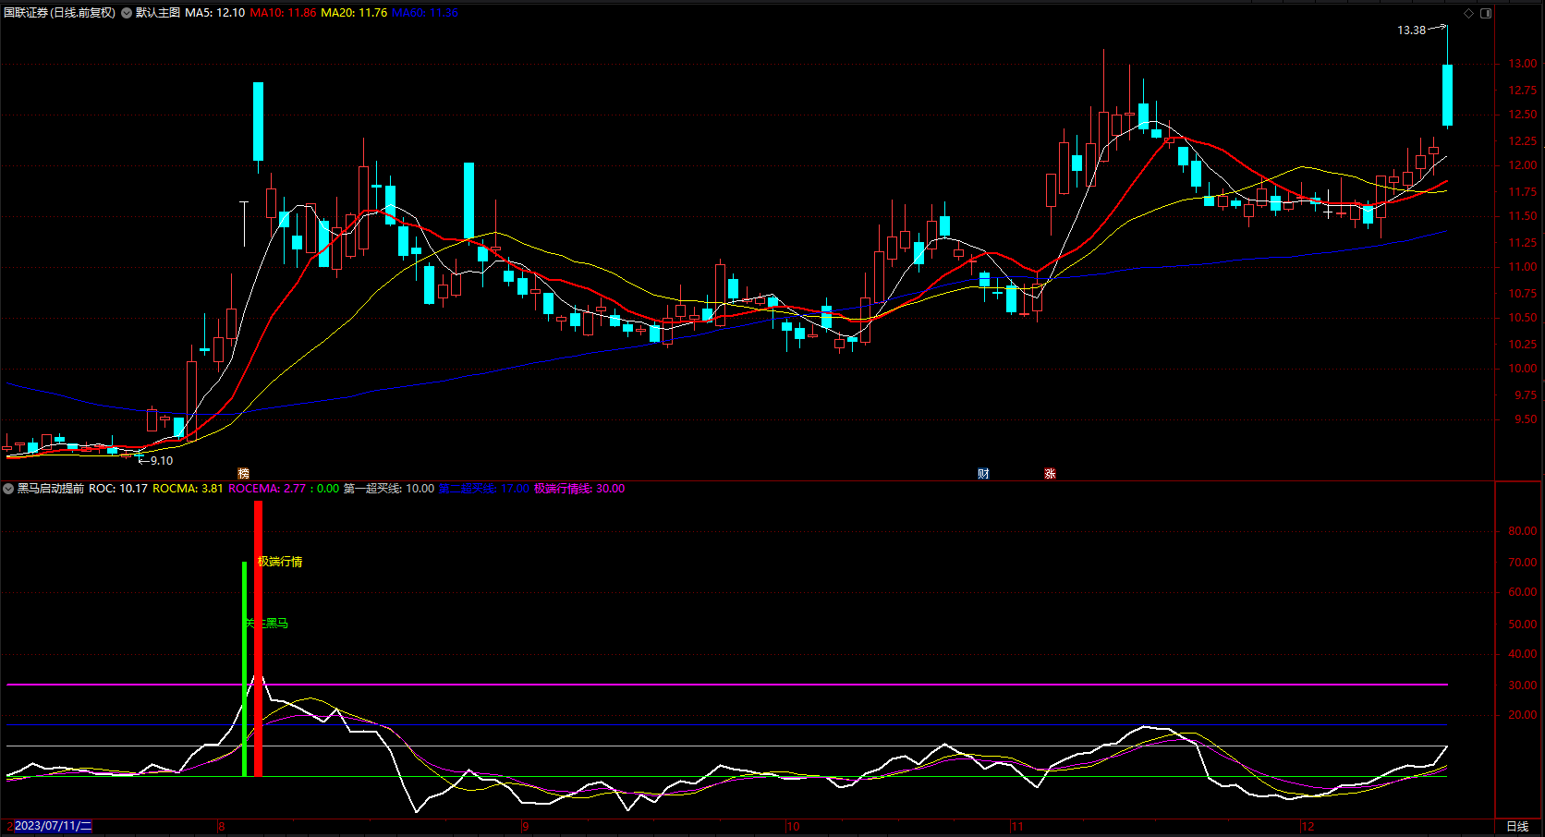Screen dimensions: 1545x837
Task: Click the diamond marker icon at top right
Action: (x=1469, y=13)
